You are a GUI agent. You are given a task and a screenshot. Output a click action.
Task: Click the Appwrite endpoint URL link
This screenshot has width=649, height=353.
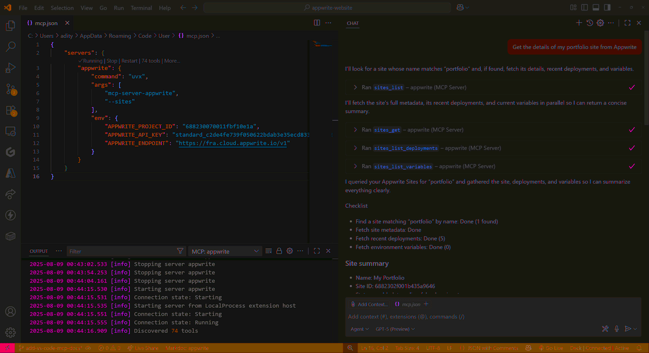pos(232,143)
